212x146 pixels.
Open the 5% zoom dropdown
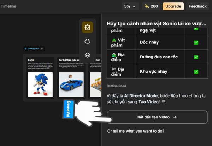tap(130, 6)
